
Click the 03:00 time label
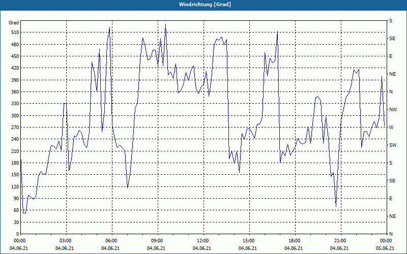click(x=66, y=240)
